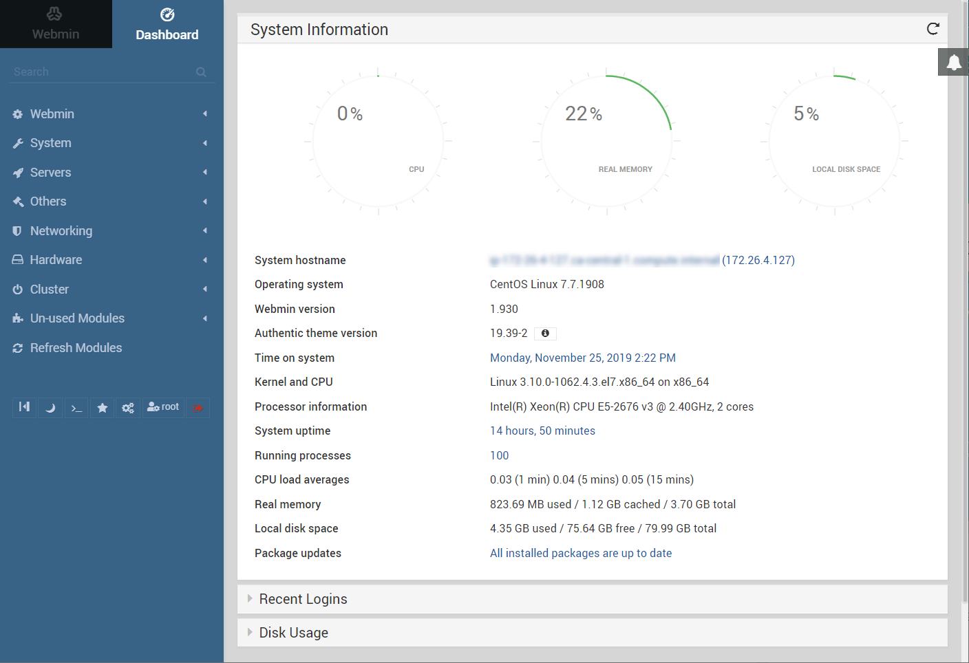Expand the Webmin category arrow
Image resolution: width=969 pixels, height=663 pixels.
point(205,114)
